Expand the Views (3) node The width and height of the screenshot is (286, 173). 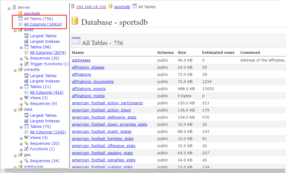tap(21, 99)
